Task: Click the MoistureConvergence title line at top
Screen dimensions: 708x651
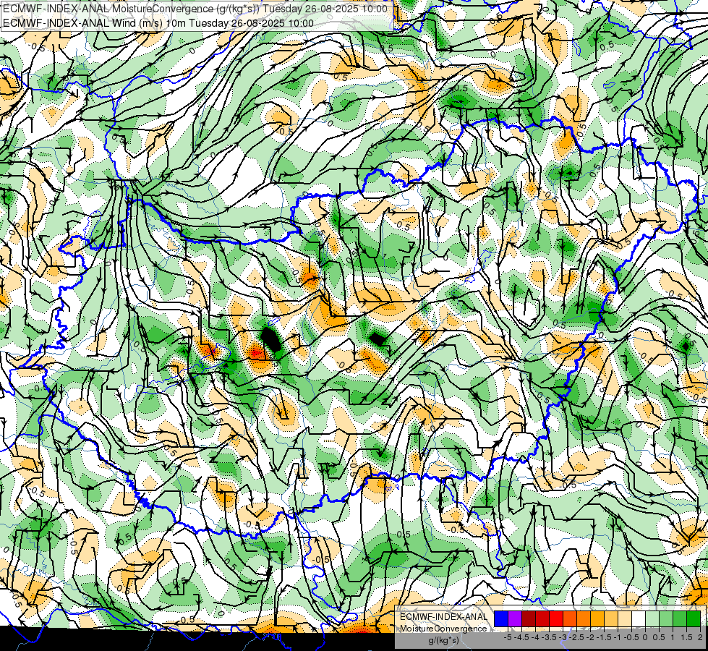Action: point(195,9)
